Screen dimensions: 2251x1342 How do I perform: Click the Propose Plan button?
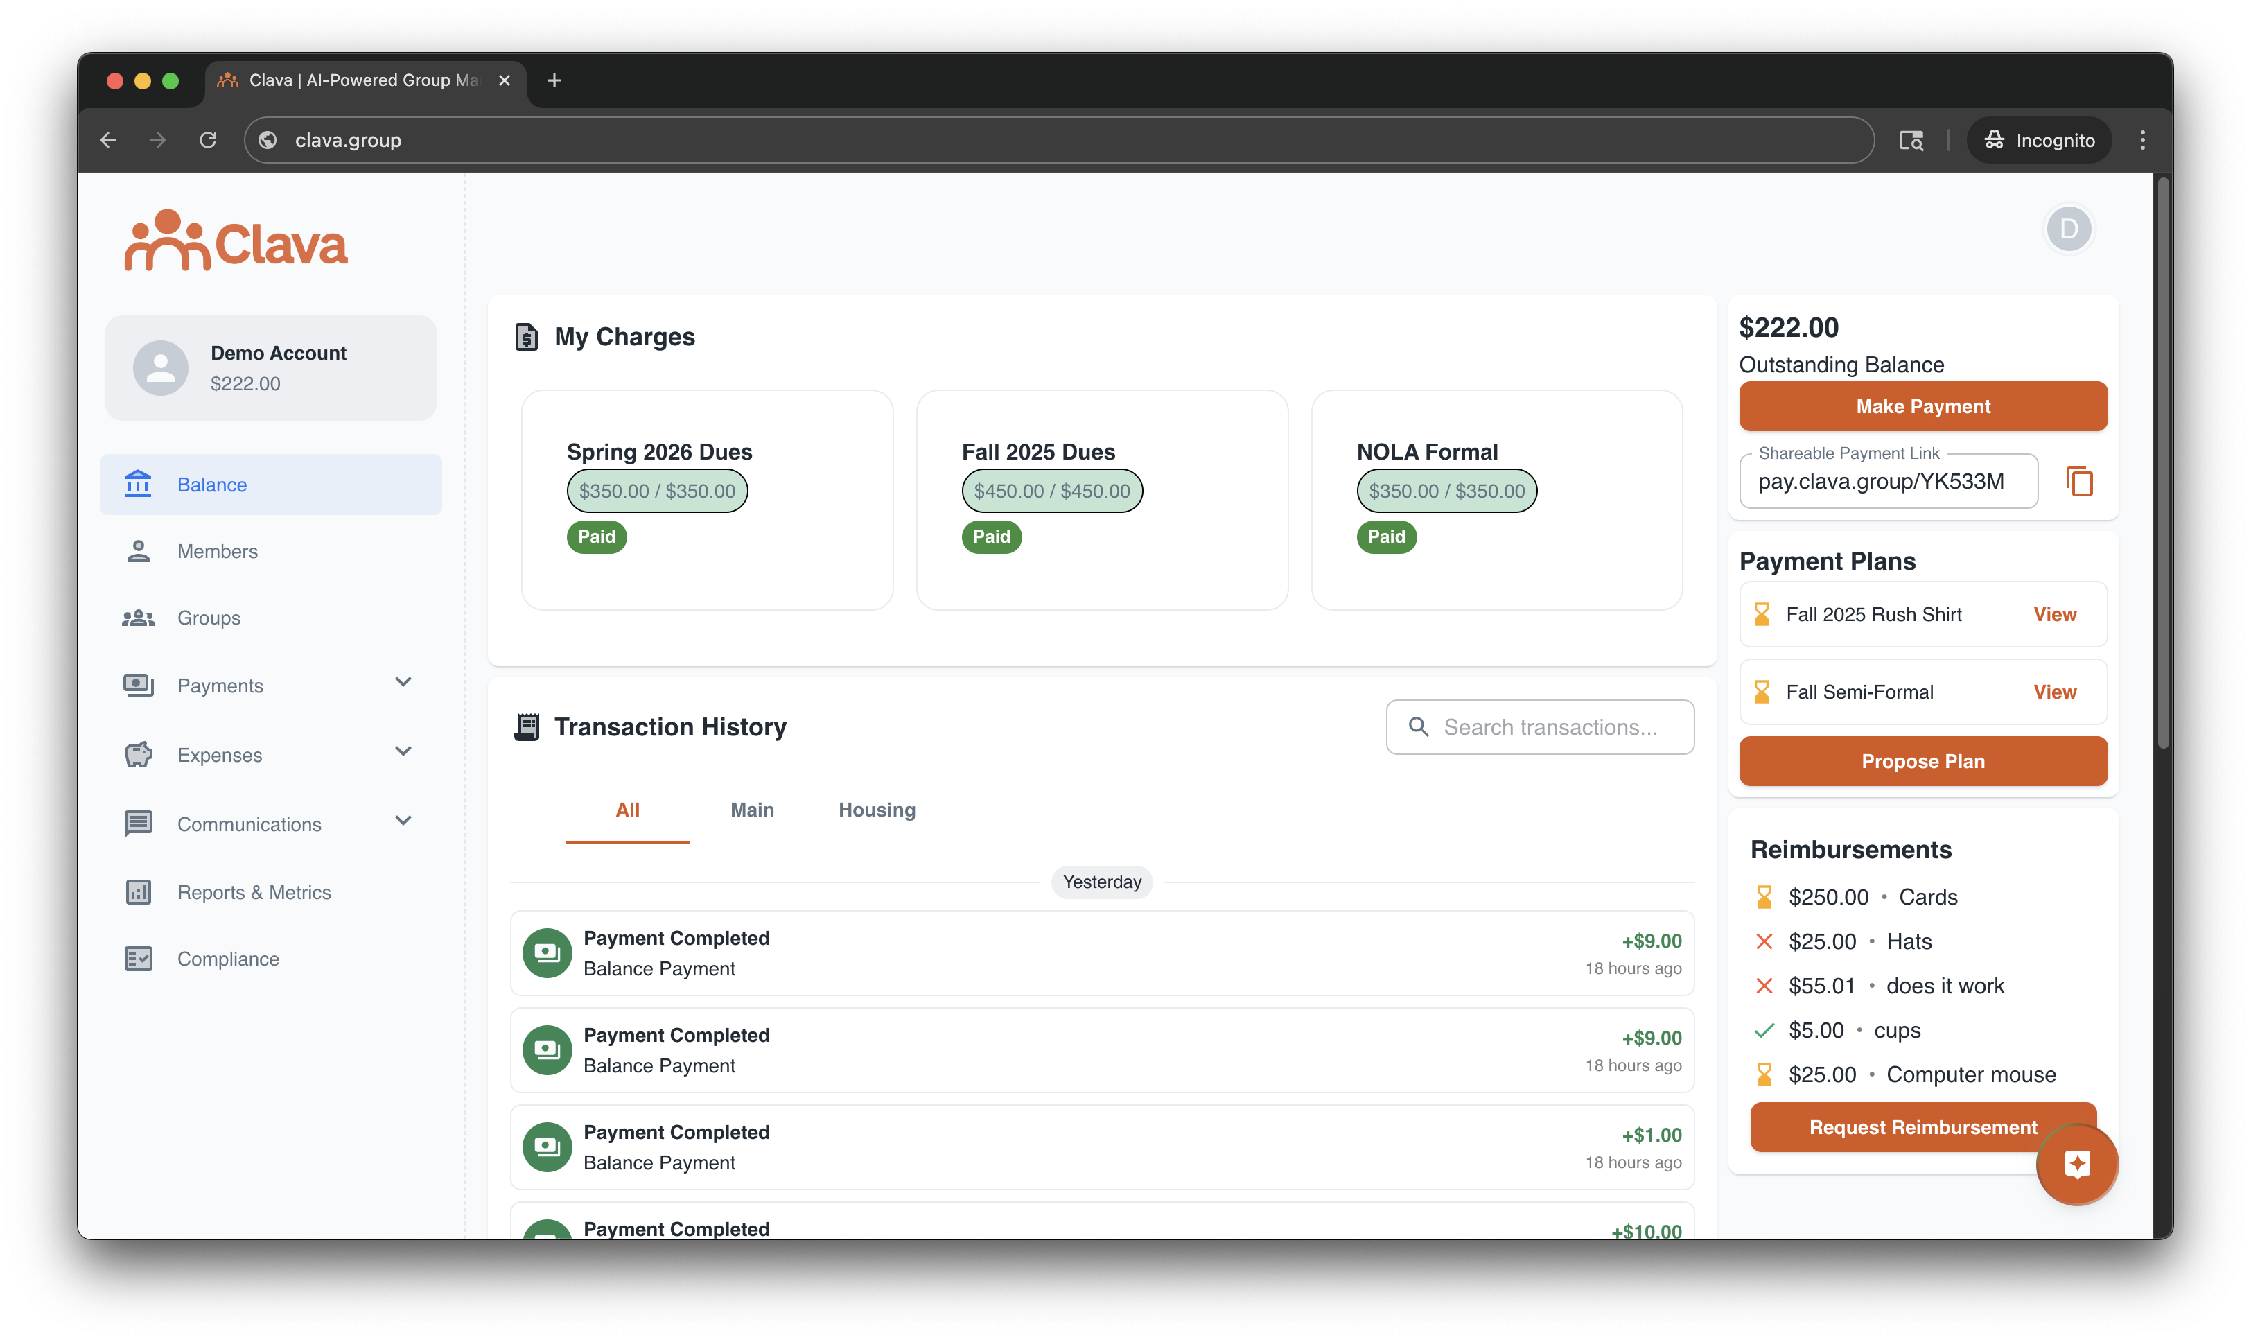coord(1922,761)
